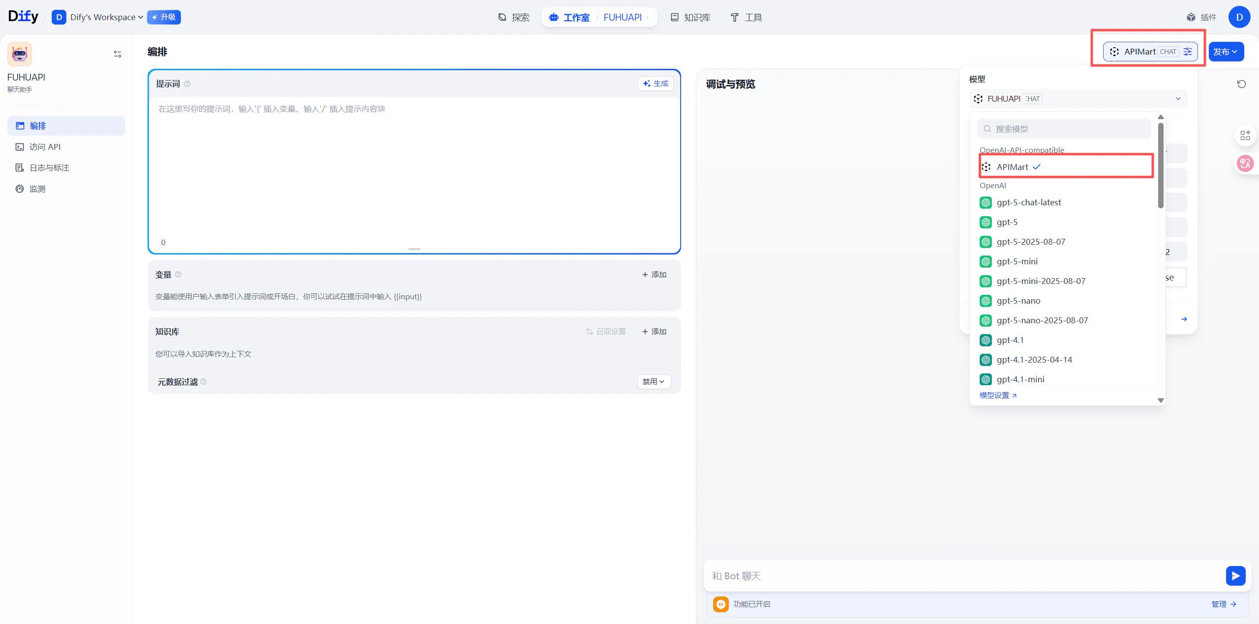Open the 模型设置 link
The height and width of the screenshot is (624, 1259).
(x=998, y=395)
